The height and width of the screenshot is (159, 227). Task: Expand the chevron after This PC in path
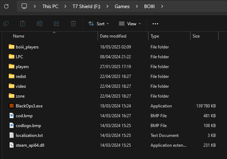pos(66,6)
